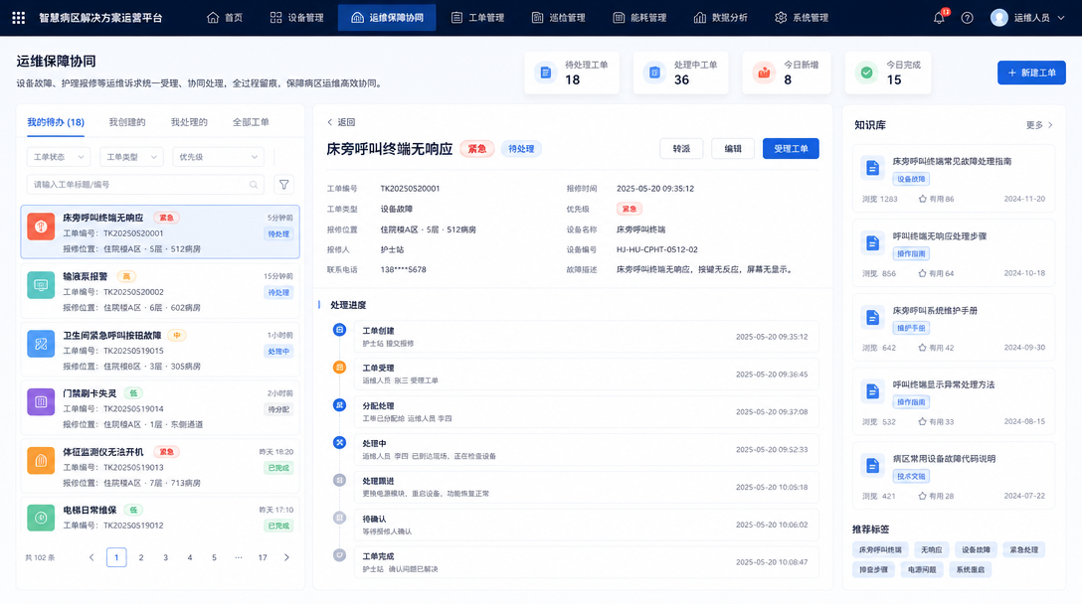Click the 新建工单 button
1082x604 pixels.
click(x=1031, y=73)
